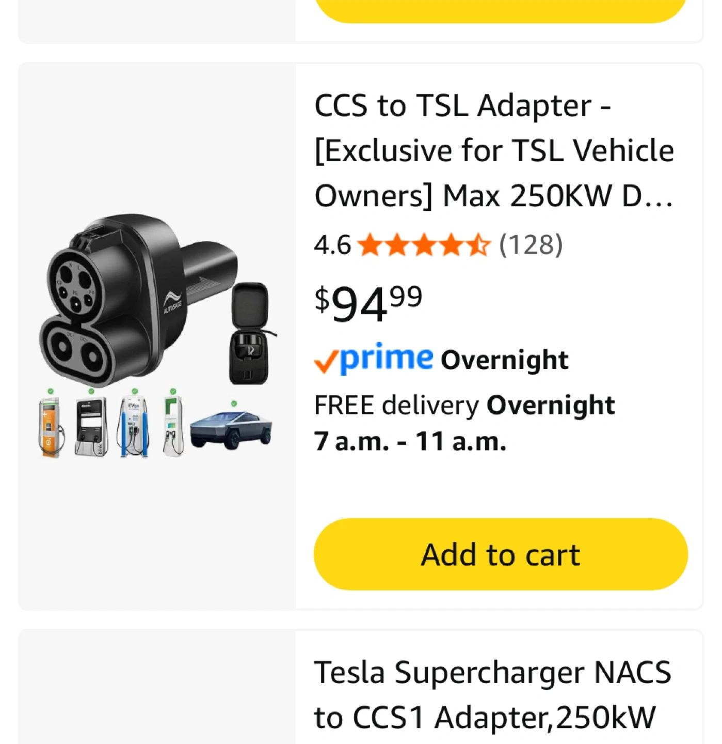Tap the 4.6 rating number
The image size is (722, 744).
click(x=332, y=245)
